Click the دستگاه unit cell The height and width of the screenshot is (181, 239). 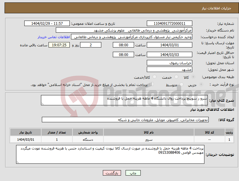[x=88, y=140]
